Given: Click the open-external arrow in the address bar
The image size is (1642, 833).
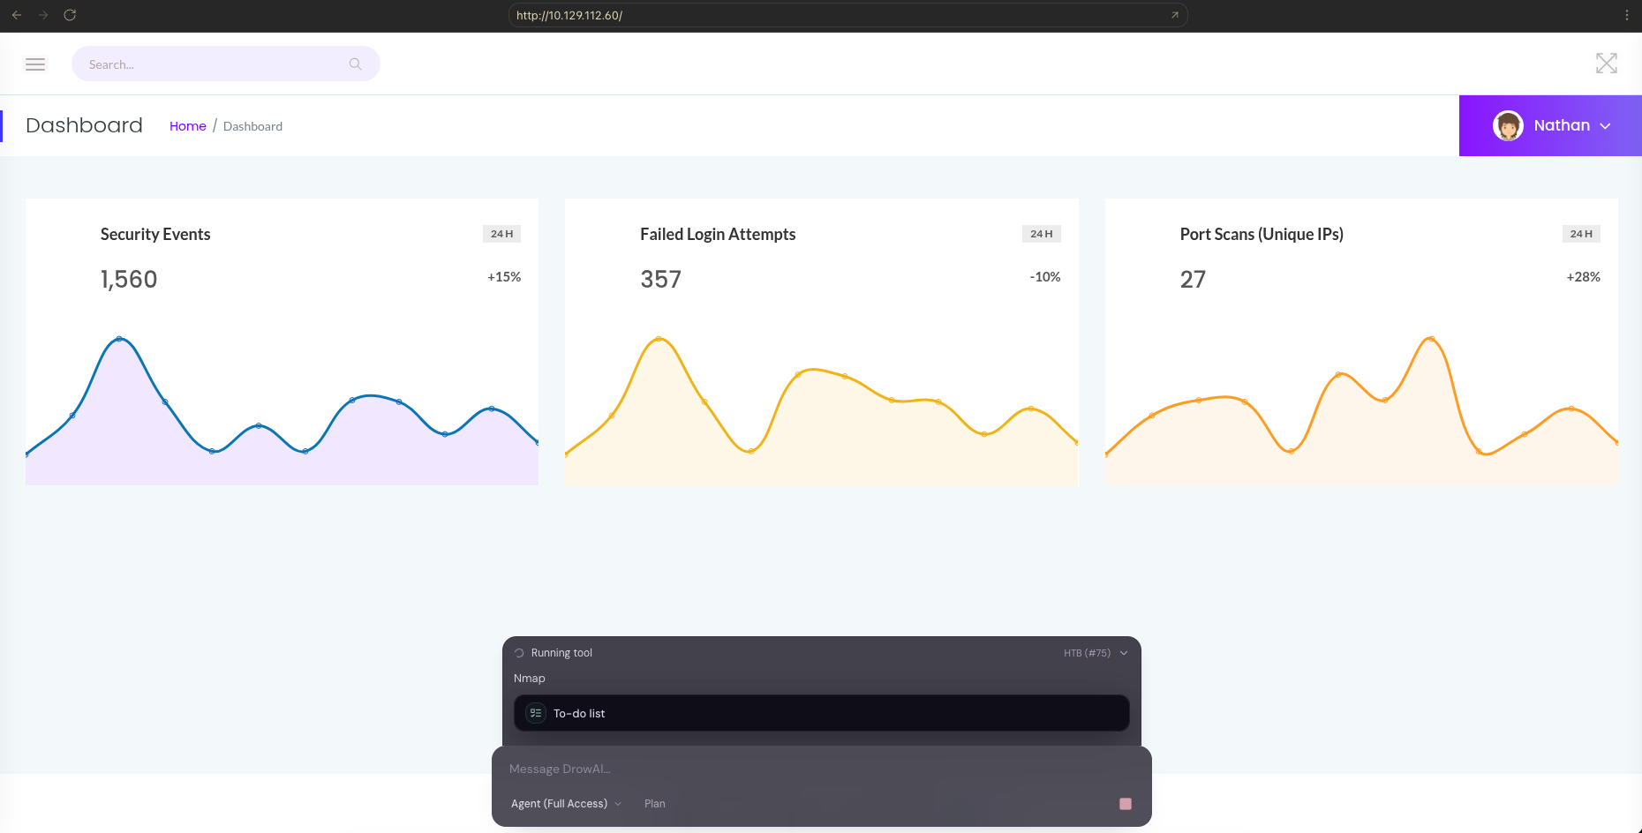Looking at the screenshot, I should click(x=1175, y=15).
